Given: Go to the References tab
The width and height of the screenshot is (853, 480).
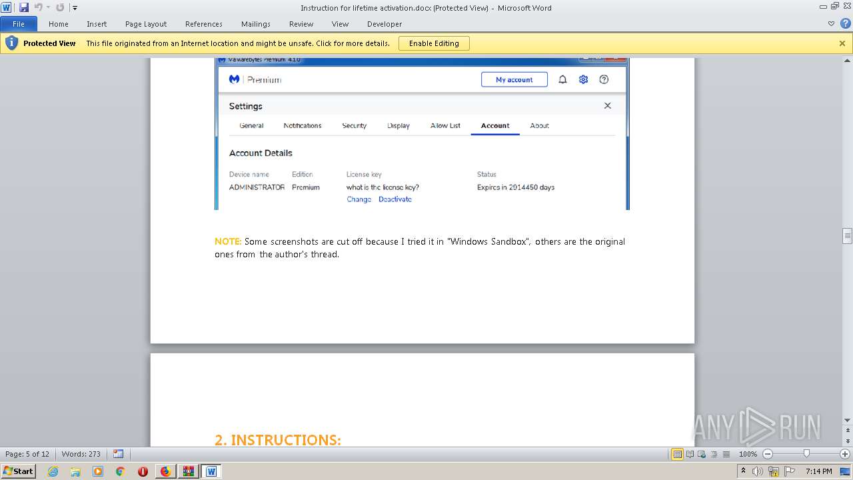Looking at the screenshot, I should click(x=204, y=23).
